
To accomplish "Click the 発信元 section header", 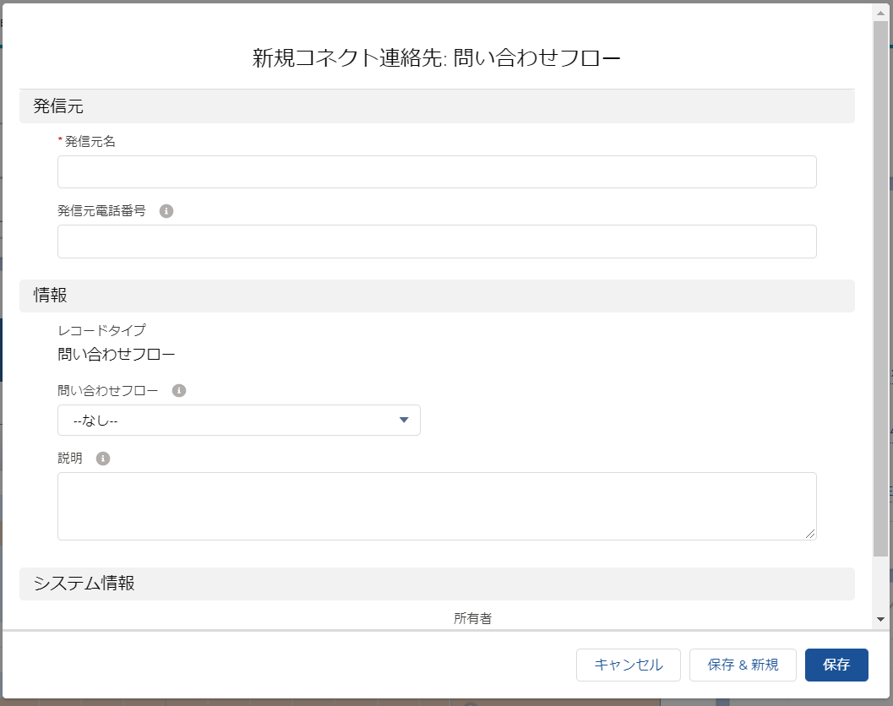I will 437,106.
